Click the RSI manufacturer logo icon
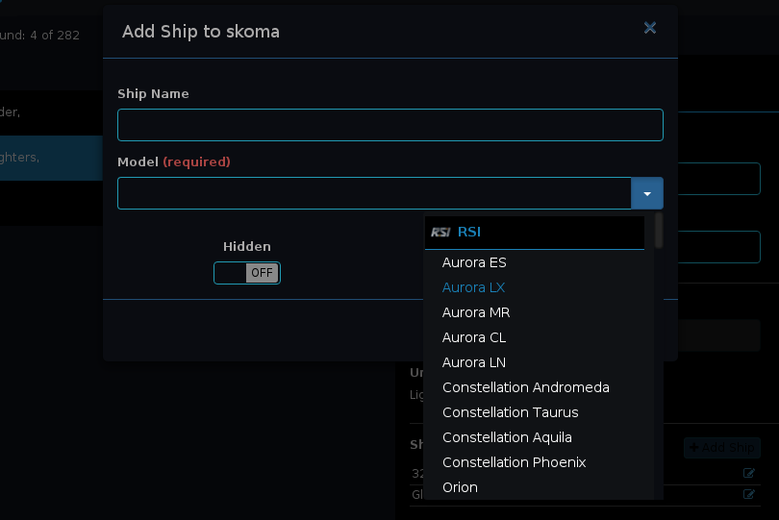Image resolution: width=779 pixels, height=520 pixels. (x=440, y=232)
